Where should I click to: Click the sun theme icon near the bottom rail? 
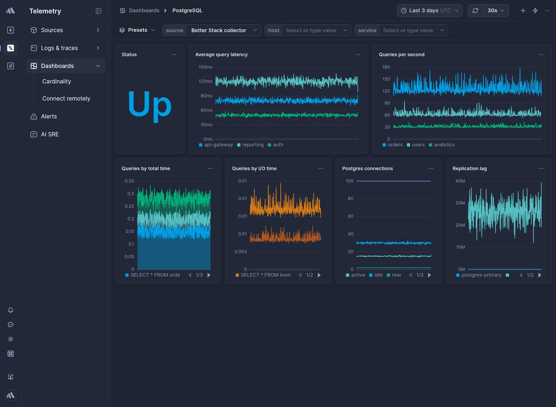tap(10, 339)
